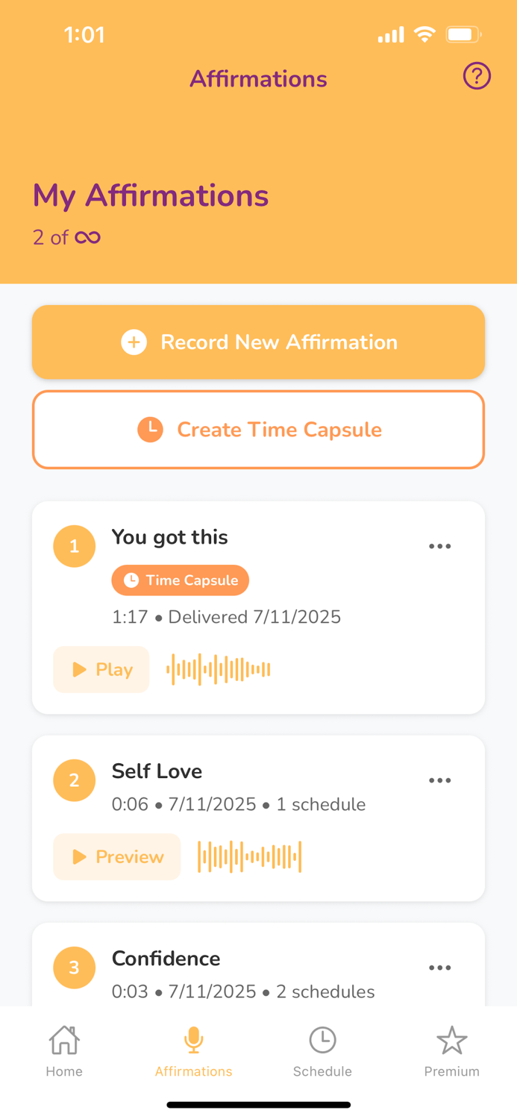Open options menu for 'Confidence'
The image size is (517, 1119).
tap(440, 968)
